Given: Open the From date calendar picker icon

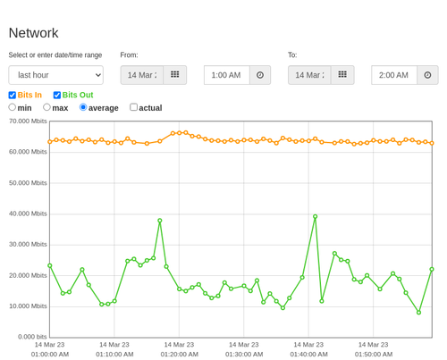Looking at the screenshot, I should (x=175, y=75).
